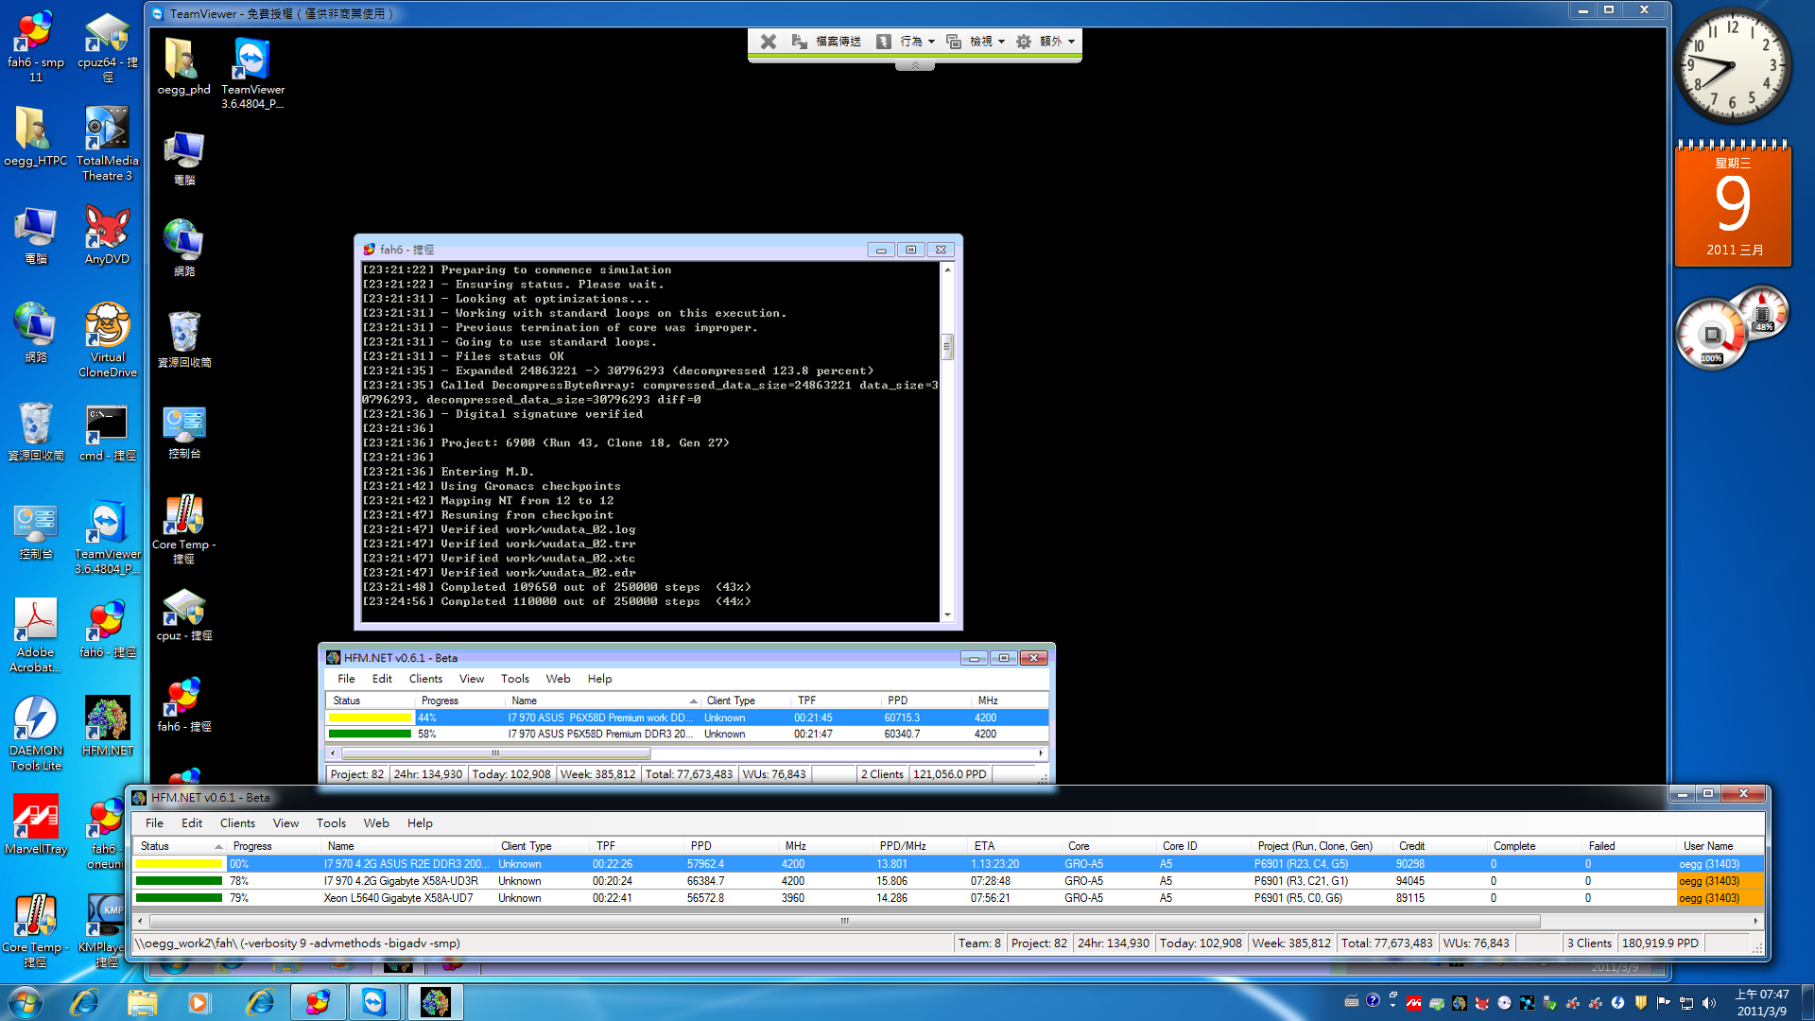This screenshot has height=1021, width=1815.
Task: Open Help menu in larger HFM.NET window
Action: (420, 823)
